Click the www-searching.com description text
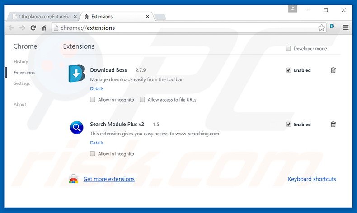 [x=155, y=134]
